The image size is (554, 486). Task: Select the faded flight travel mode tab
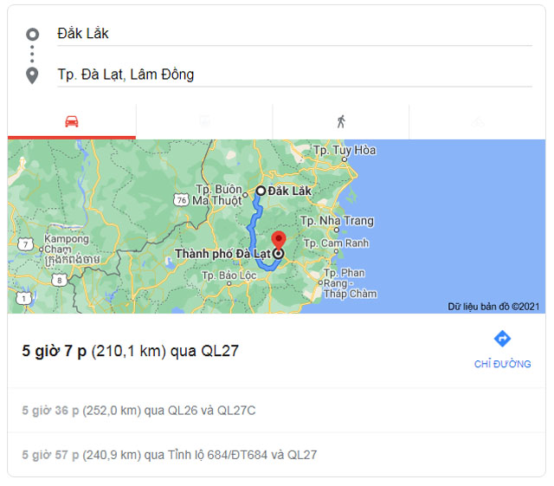[477, 121]
